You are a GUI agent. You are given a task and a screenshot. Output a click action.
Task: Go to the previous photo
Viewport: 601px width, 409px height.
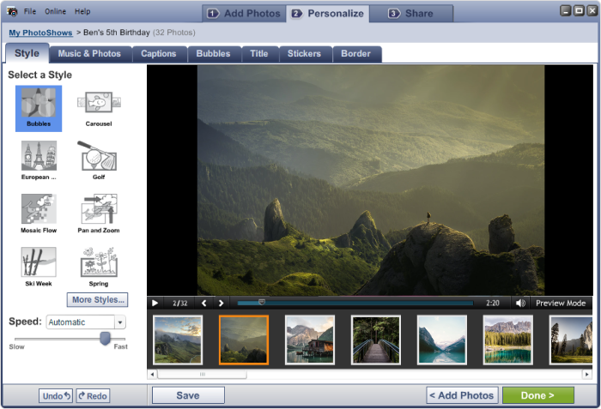point(204,303)
